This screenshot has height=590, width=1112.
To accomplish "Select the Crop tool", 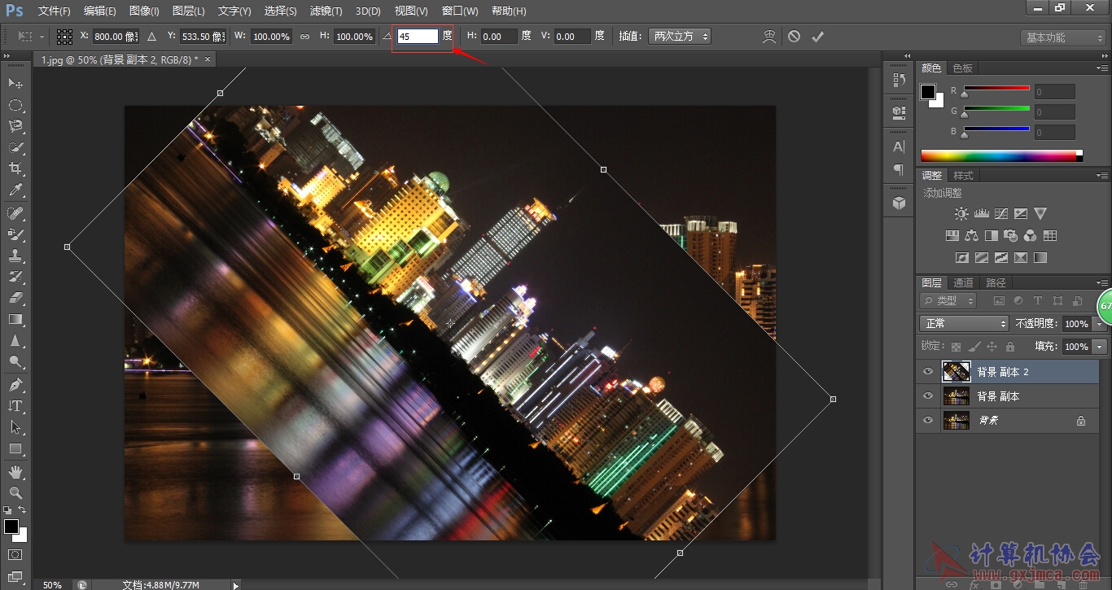I will coord(15,168).
